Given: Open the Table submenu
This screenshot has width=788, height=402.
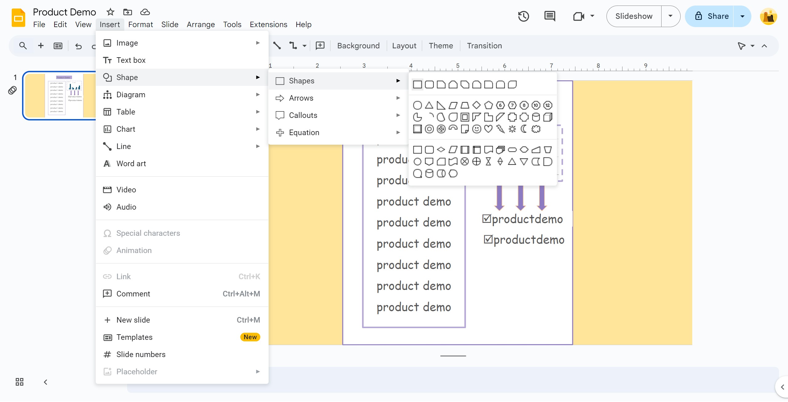Looking at the screenshot, I should 182,112.
